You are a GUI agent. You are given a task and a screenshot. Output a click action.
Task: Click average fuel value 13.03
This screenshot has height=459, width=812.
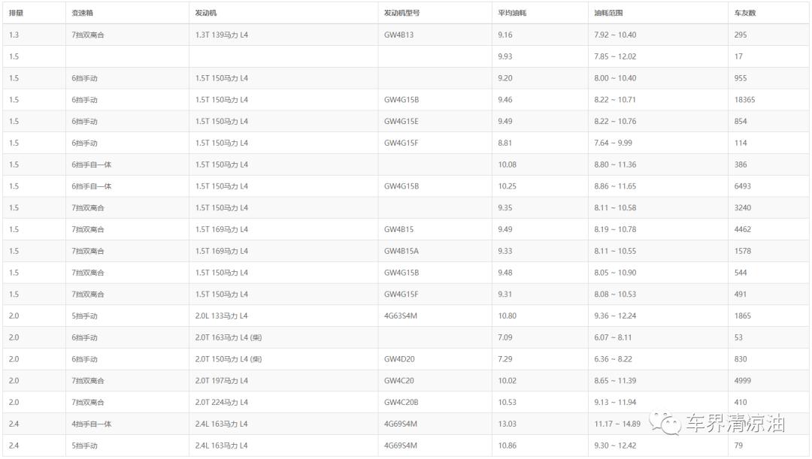(x=507, y=424)
